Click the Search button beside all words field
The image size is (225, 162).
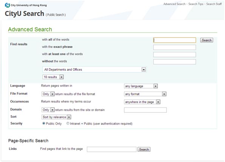click(x=207, y=40)
